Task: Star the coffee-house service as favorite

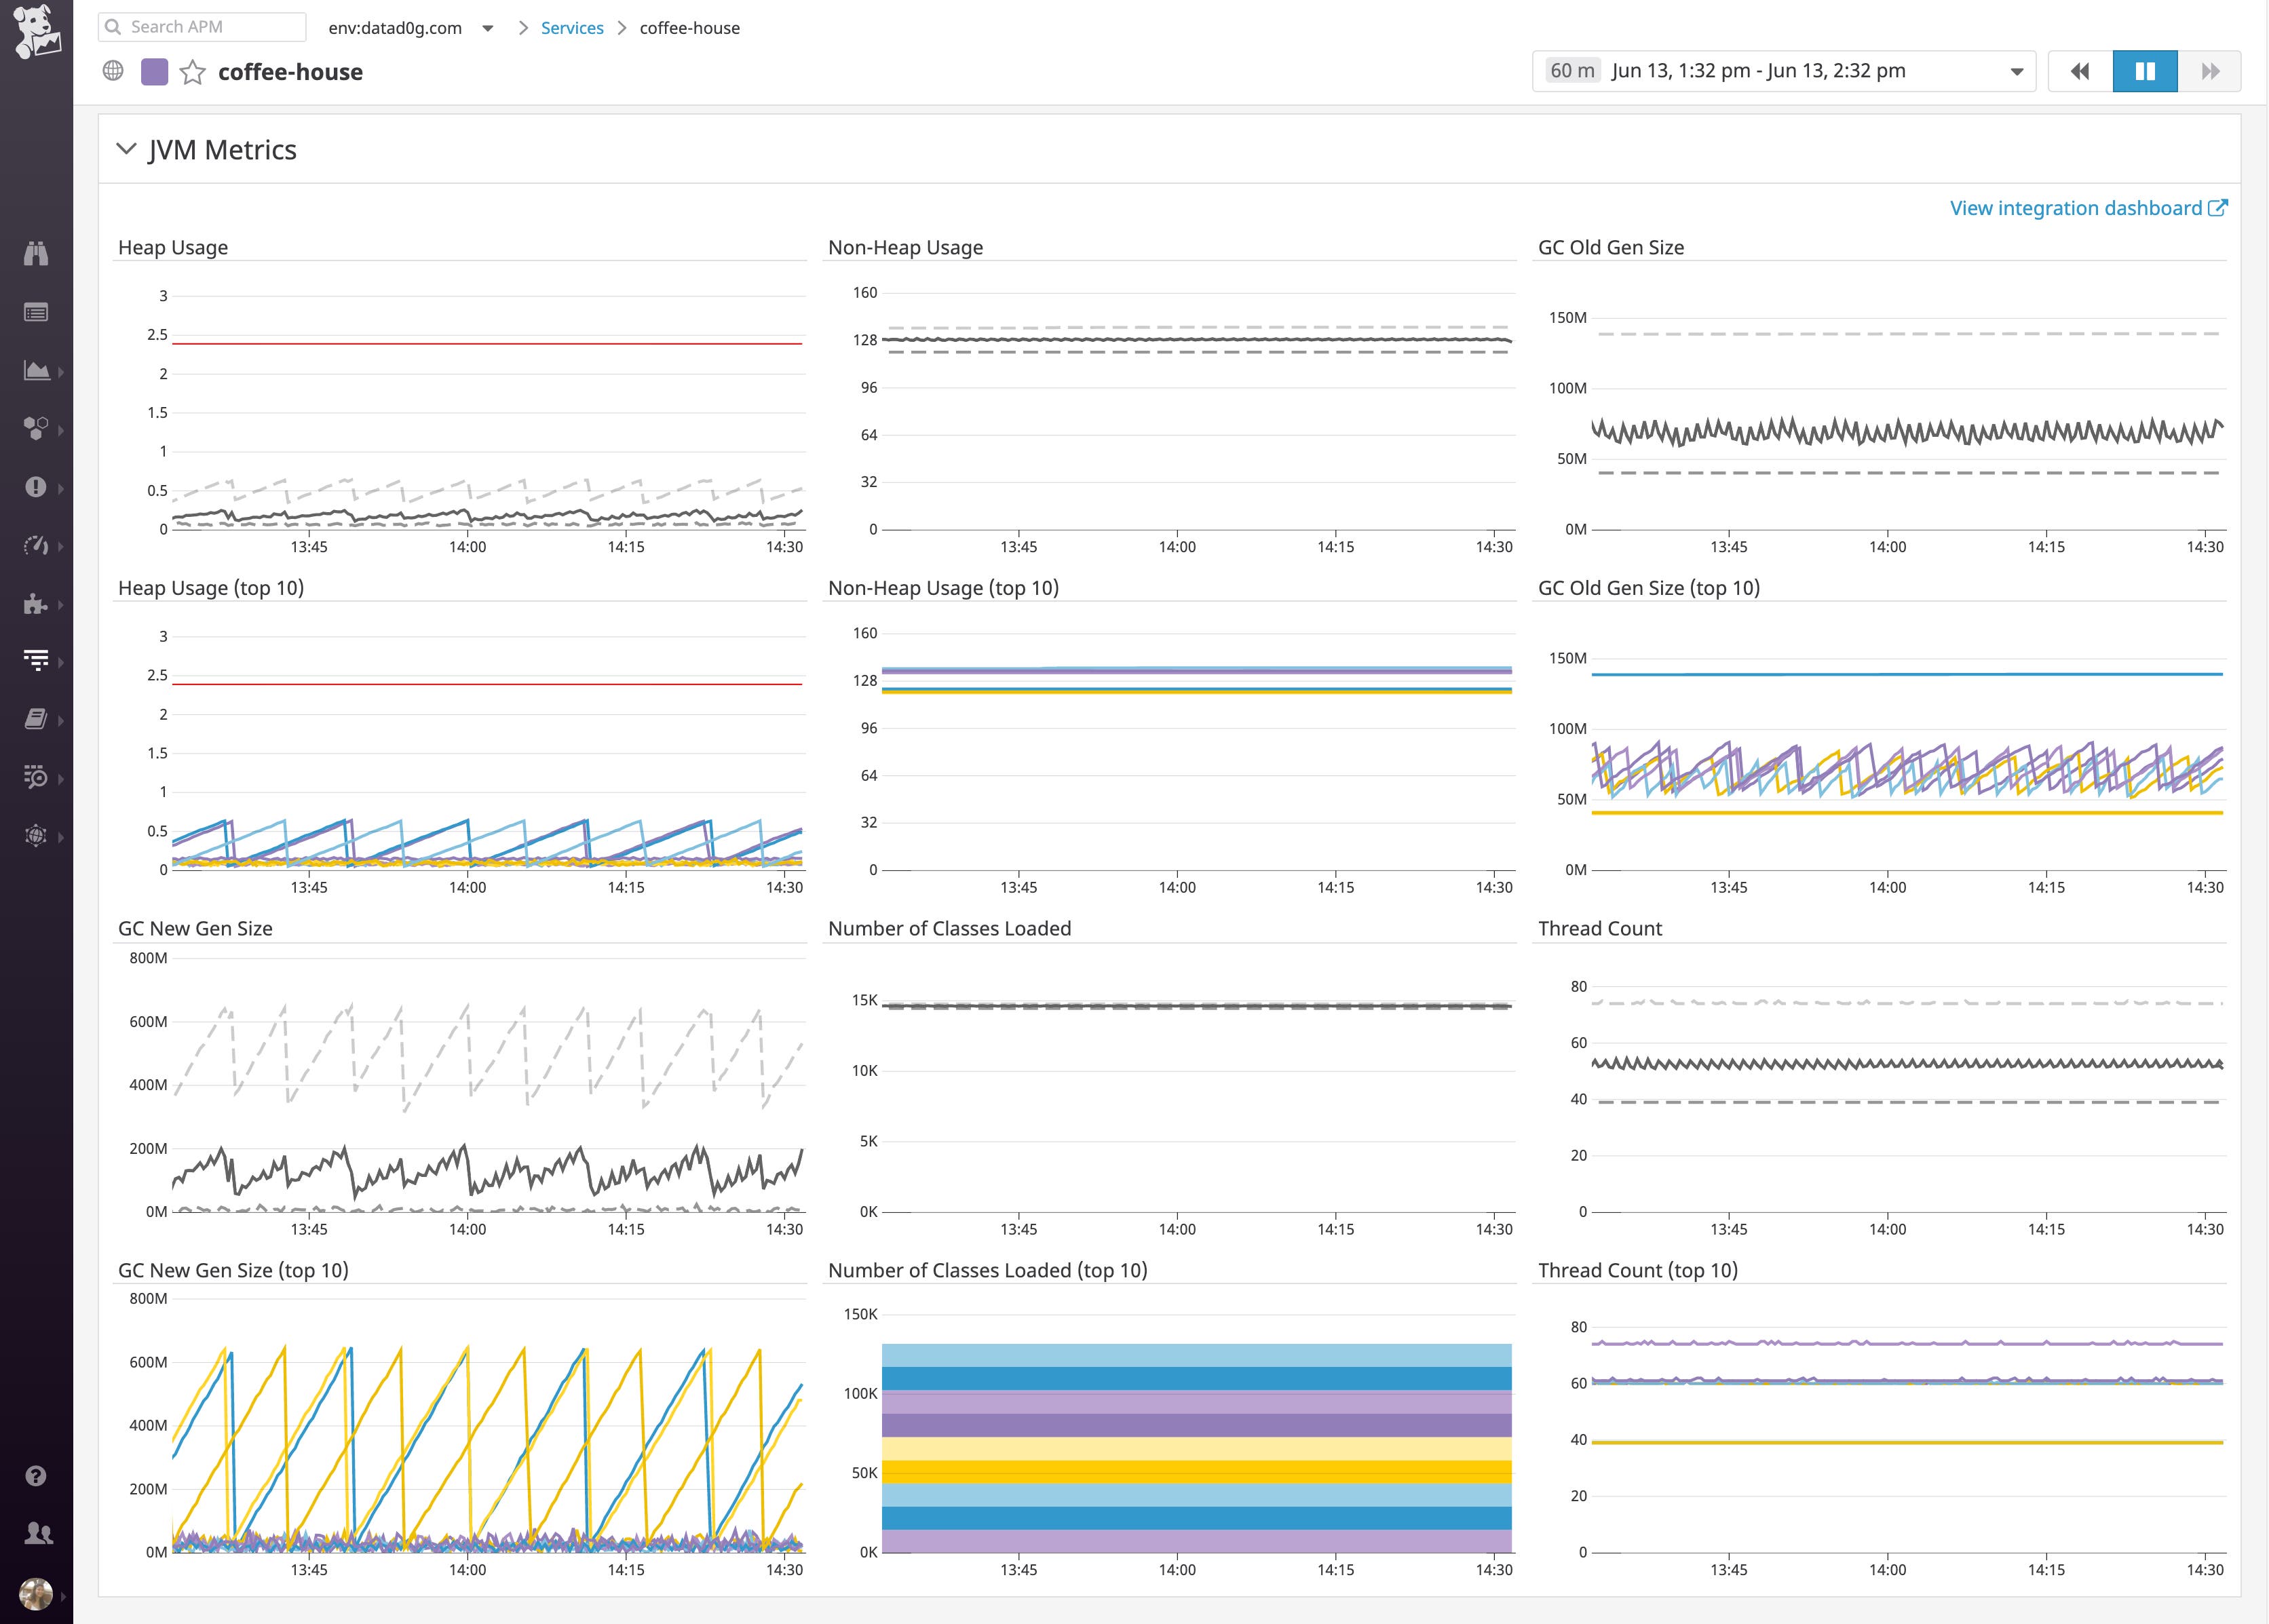Action: click(191, 71)
